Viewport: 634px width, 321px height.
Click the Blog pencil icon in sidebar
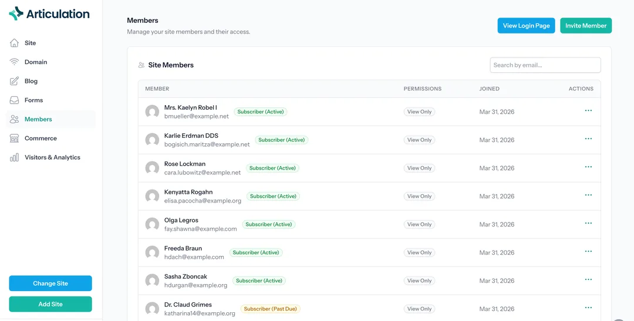tap(15, 81)
